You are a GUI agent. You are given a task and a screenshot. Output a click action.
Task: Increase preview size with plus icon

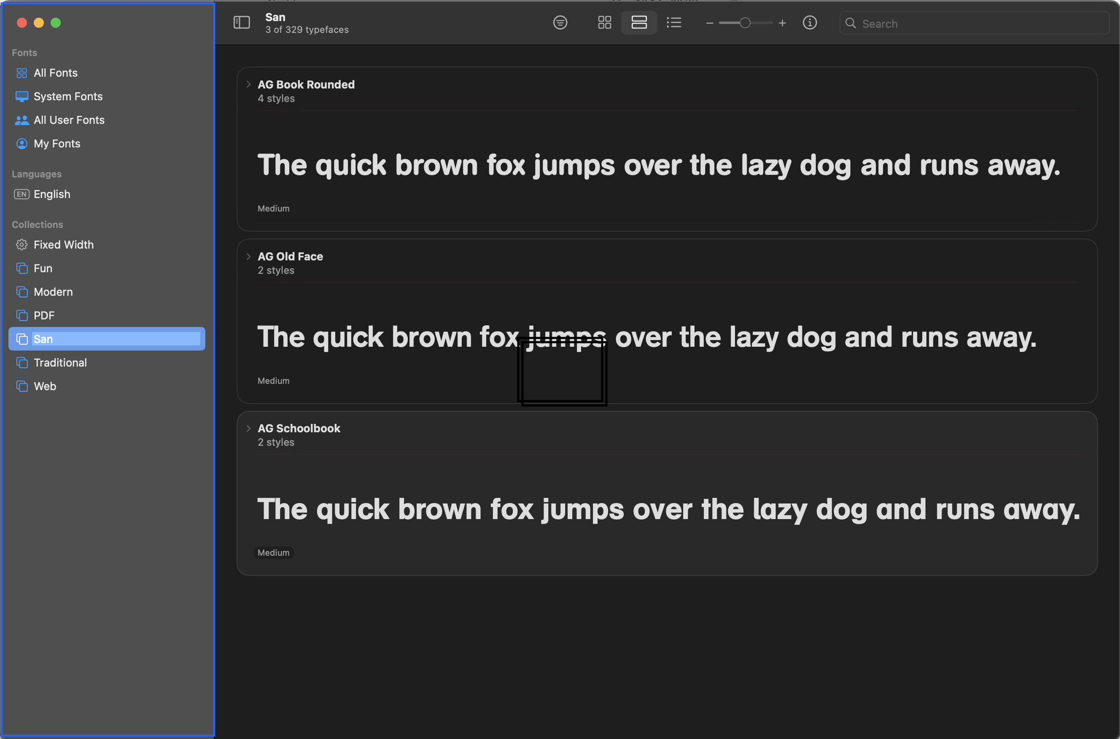click(x=782, y=23)
